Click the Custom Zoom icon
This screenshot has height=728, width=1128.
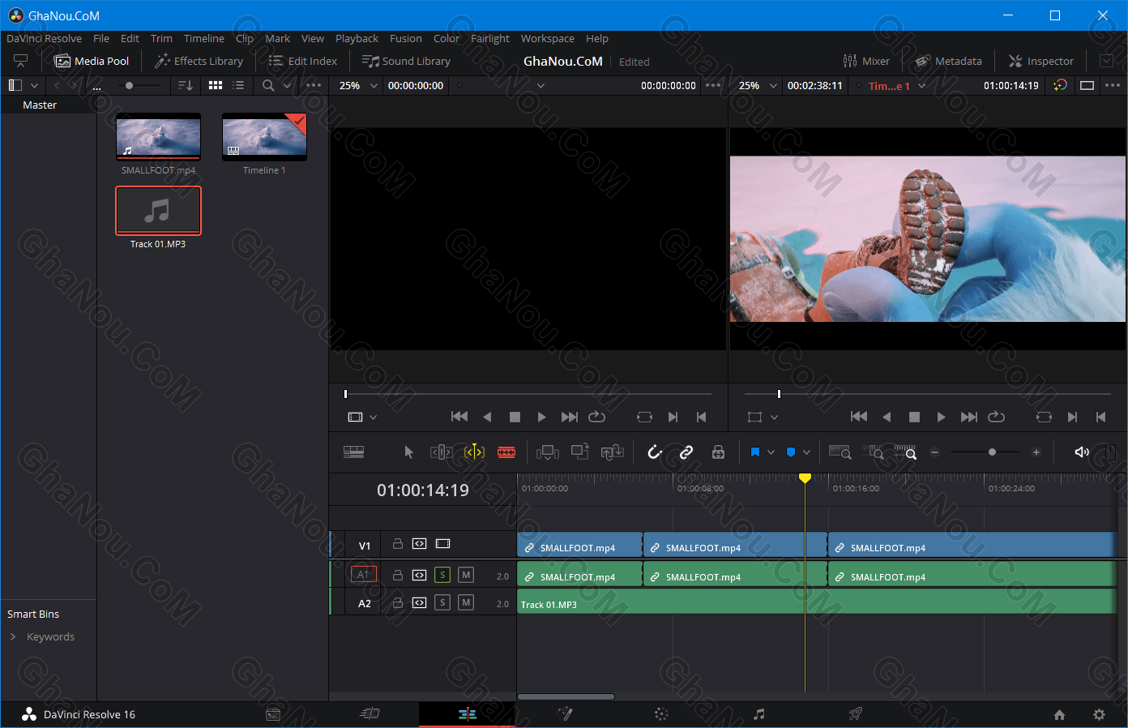click(x=905, y=452)
